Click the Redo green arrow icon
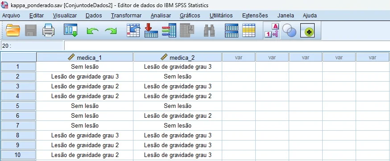 [x=111, y=31]
